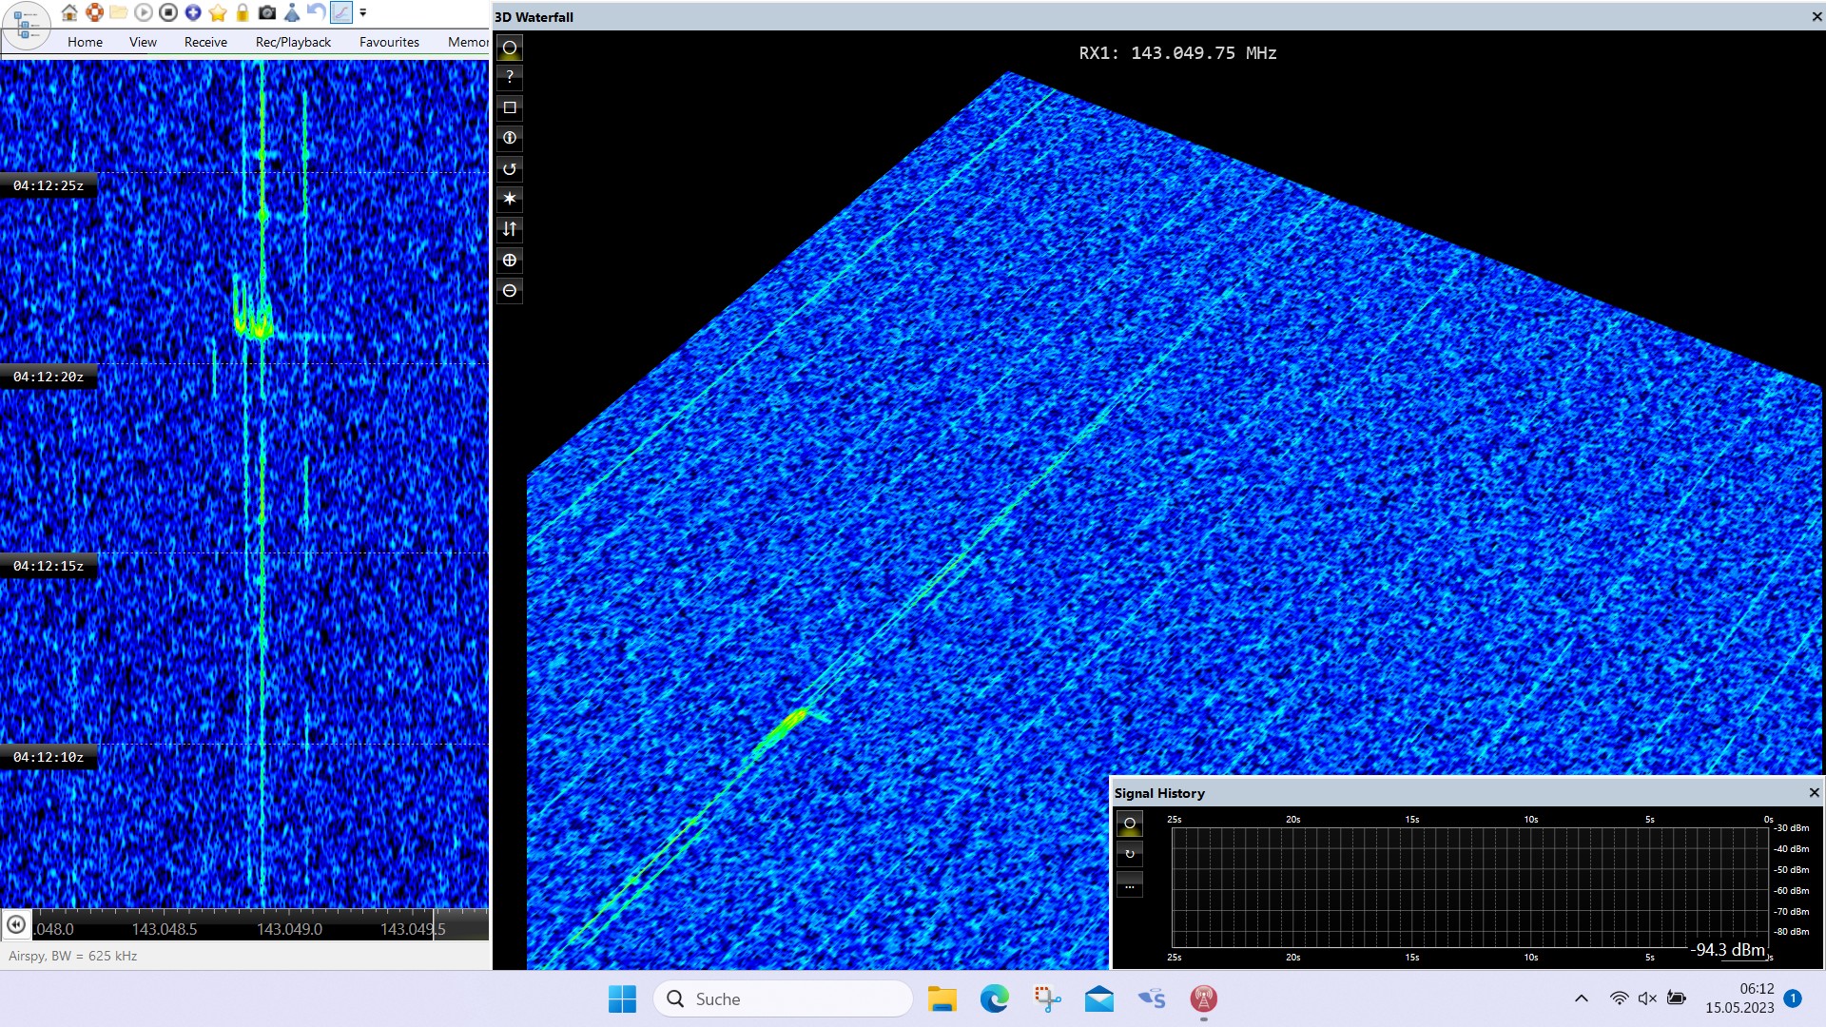Open the Memory ribbon tab

point(468,42)
